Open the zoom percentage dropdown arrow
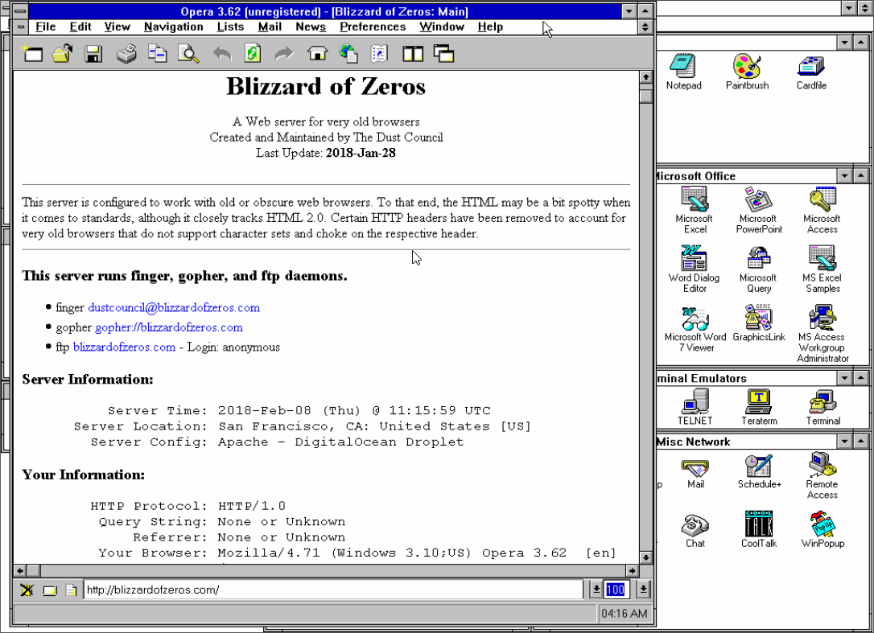 pyautogui.click(x=643, y=590)
